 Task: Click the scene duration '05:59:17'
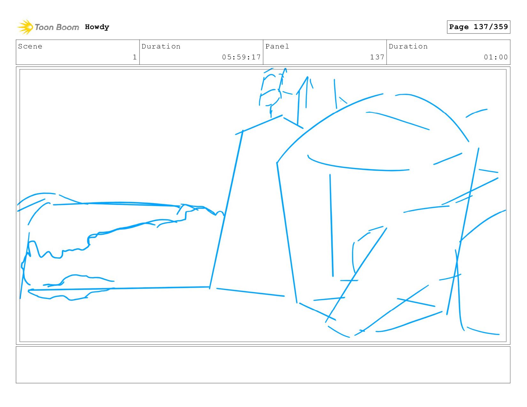pyautogui.click(x=241, y=57)
